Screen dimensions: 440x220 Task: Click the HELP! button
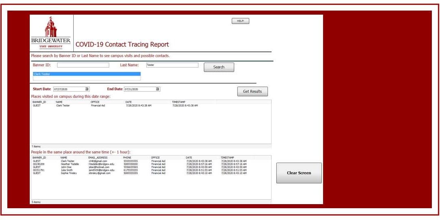point(240,21)
